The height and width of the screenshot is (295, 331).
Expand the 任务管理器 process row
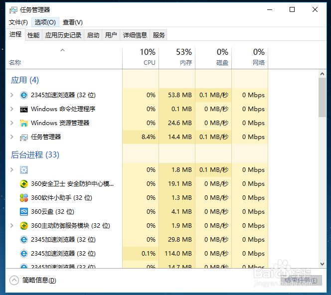(12, 137)
